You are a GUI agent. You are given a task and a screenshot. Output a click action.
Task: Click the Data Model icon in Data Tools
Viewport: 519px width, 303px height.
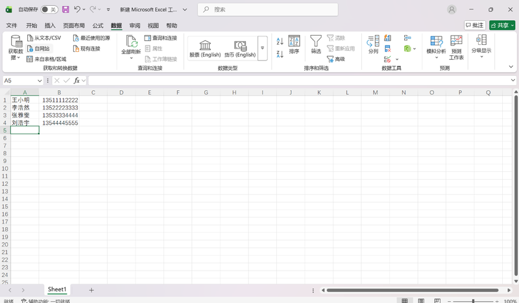[x=407, y=49]
